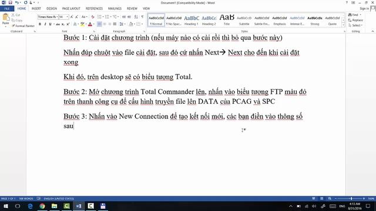This screenshot has height=211, width=376.
Task: Adjust the zoom slider in status bar
Action: [351, 199]
